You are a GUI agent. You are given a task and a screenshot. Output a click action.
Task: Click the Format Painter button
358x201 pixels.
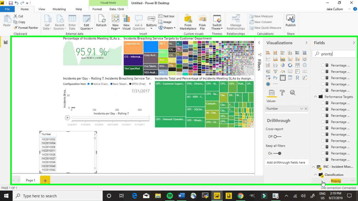click(x=26, y=28)
